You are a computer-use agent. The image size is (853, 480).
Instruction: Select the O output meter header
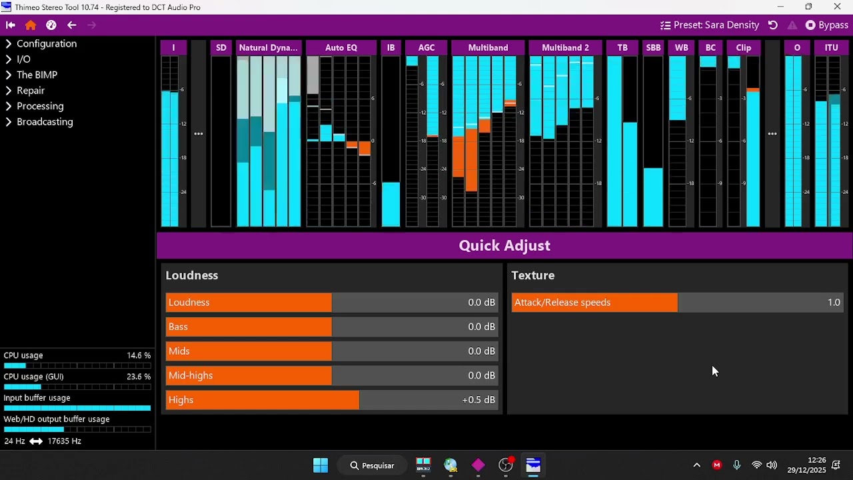pos(797,47)
